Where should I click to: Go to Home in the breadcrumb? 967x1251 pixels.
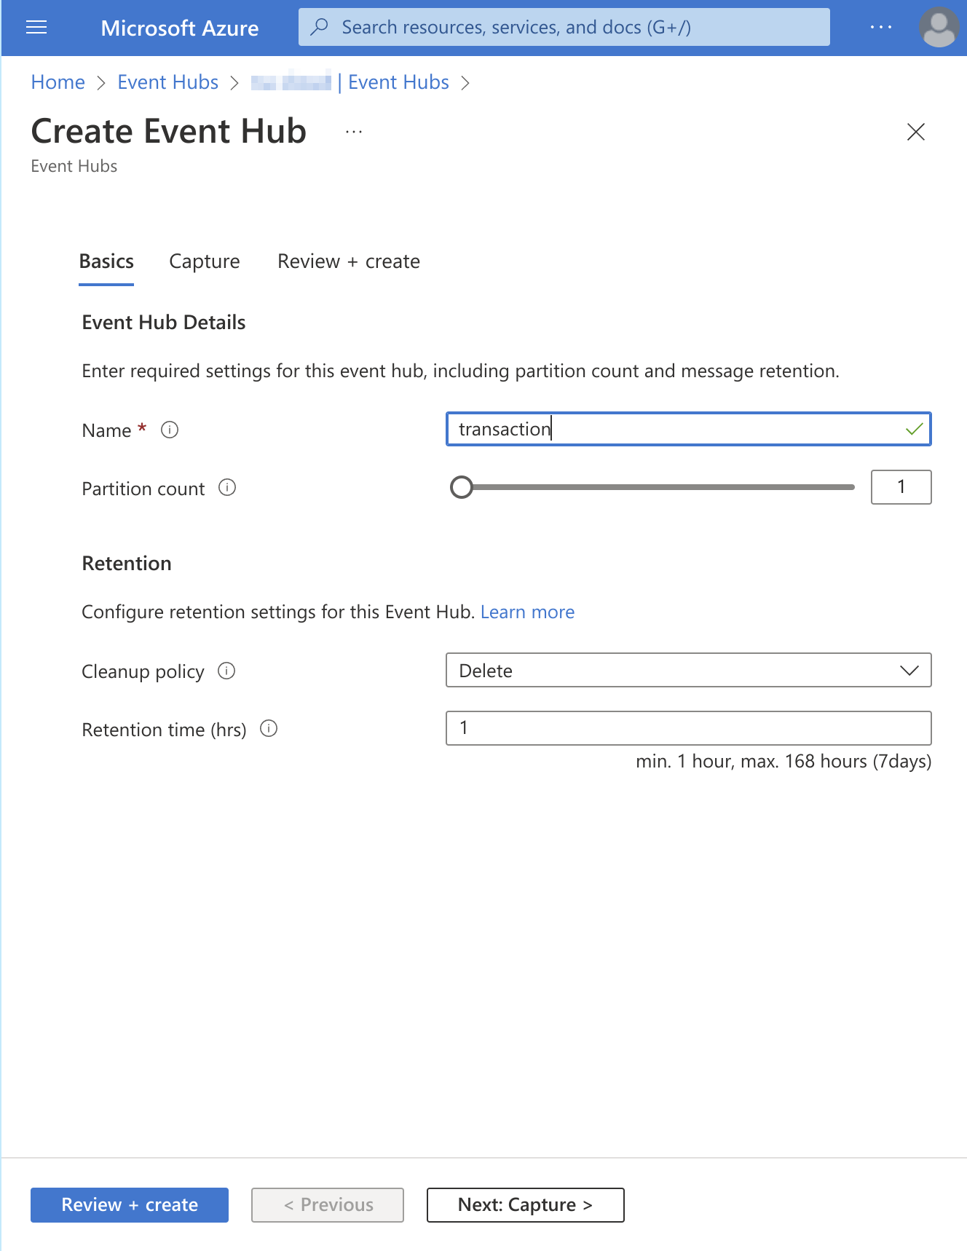point(58,82)
